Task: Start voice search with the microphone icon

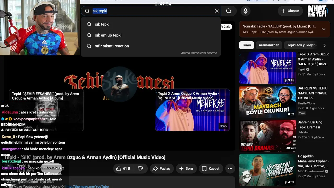Action: click(x=245, y=11)
